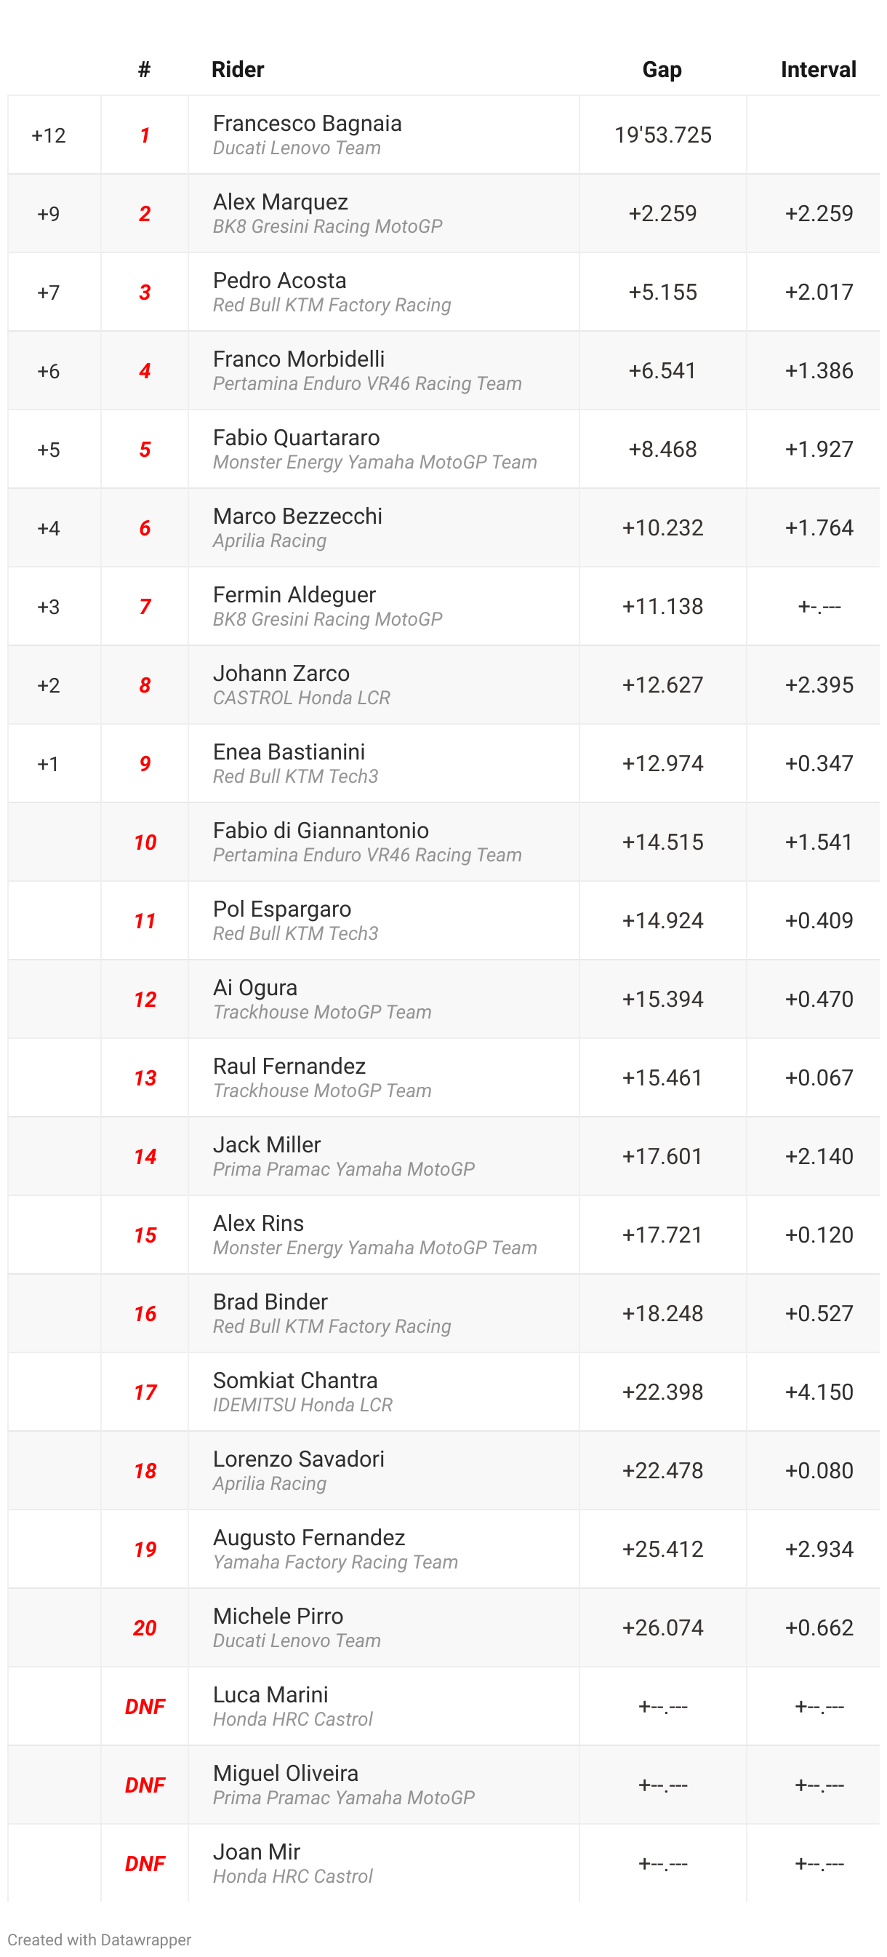
Task: Click the Gap column header
Action: (x=662, y=70)
